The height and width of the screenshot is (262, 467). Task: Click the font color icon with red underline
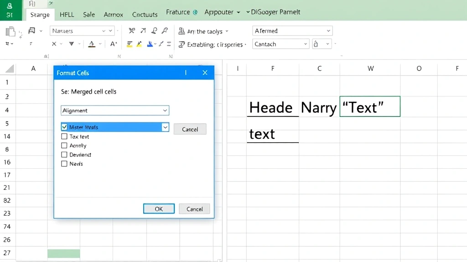(91, 43)
